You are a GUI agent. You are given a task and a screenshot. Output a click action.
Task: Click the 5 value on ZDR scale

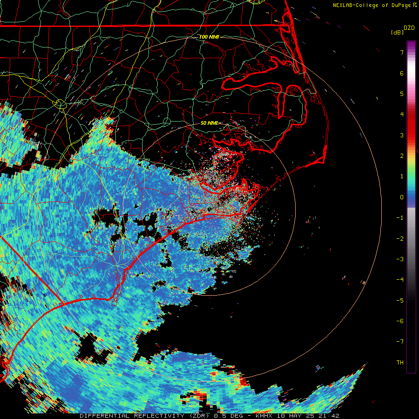pyautogui.click(x=402, y=94)
